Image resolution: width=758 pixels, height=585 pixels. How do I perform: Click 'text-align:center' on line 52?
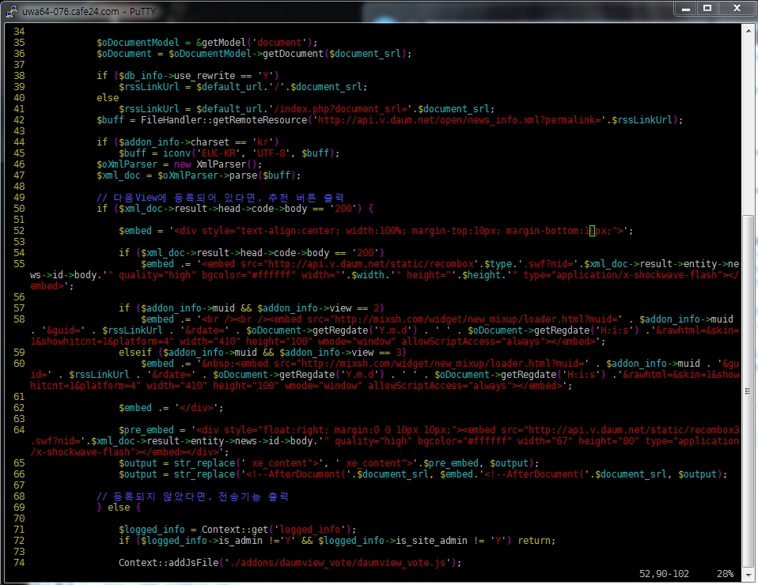[287, 231]
